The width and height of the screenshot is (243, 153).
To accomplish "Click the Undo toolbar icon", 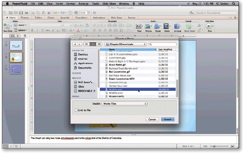I will tap(55, 13).
